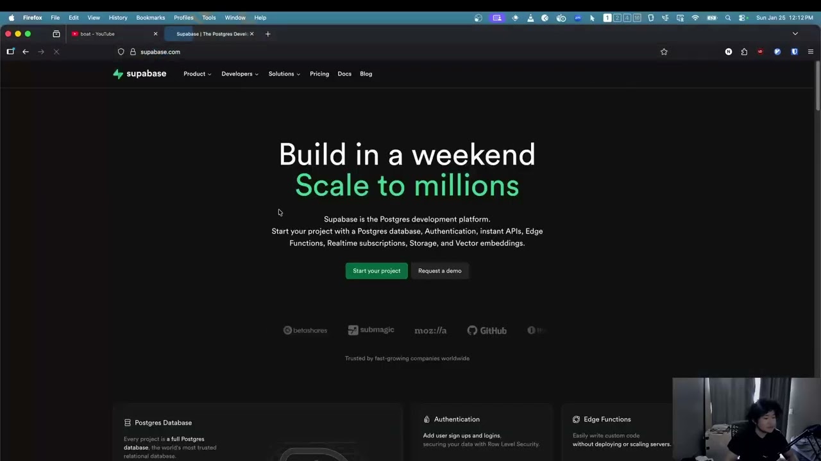Open the Firefox sidebar toggle icon
Viewport: 821px width, 461px height.
pos(10,52)
